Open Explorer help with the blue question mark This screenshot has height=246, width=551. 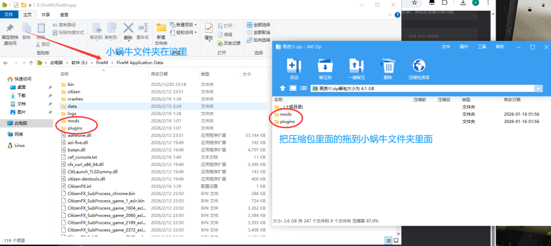click(x=398, y=15)
